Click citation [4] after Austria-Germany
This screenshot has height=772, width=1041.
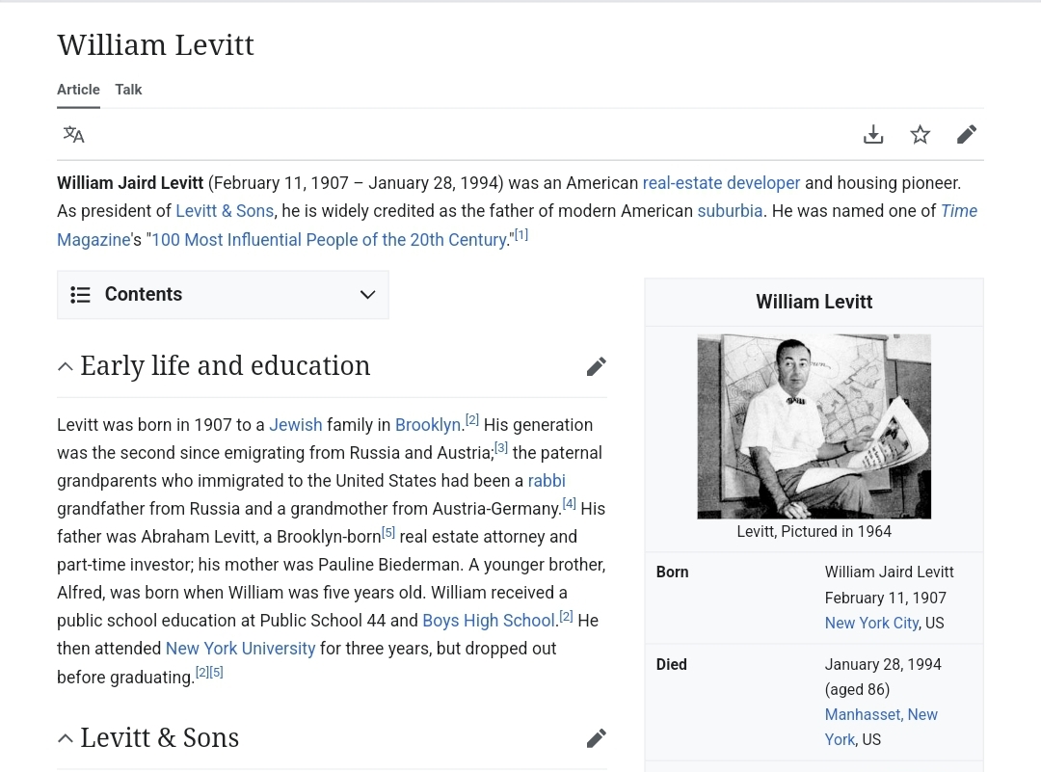[x=569, y=504]
